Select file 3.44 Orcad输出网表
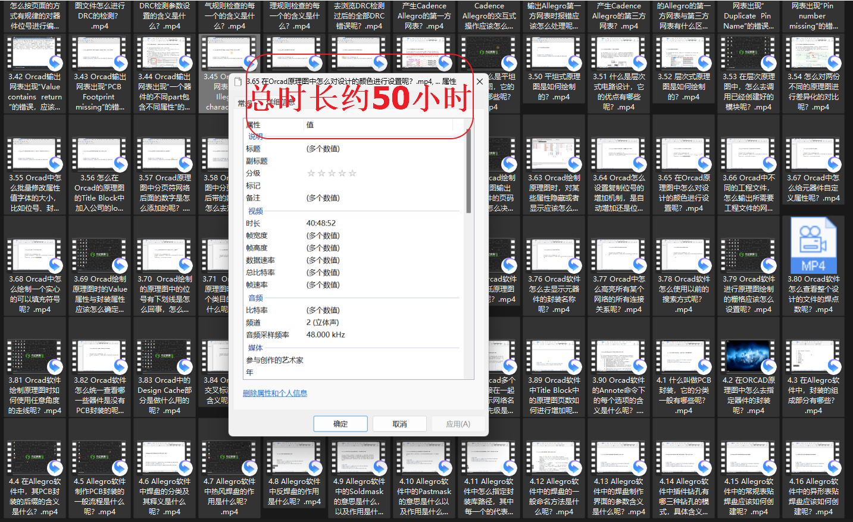The width and height of the screenshot is (853, 522). tap(164, 75)
